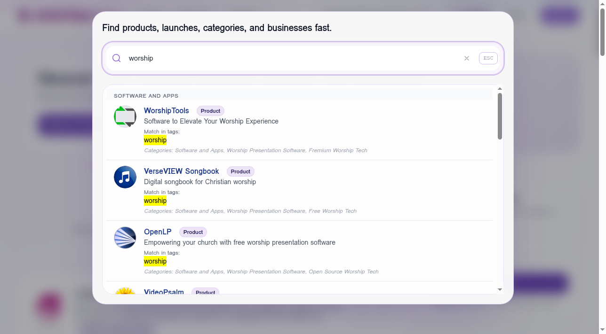The image size is (606, 334).
Task: Click the Product badge next to OpenLP
Action: [193, 232]
